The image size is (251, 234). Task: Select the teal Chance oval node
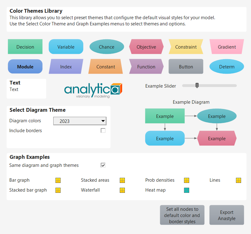(107, 47)
